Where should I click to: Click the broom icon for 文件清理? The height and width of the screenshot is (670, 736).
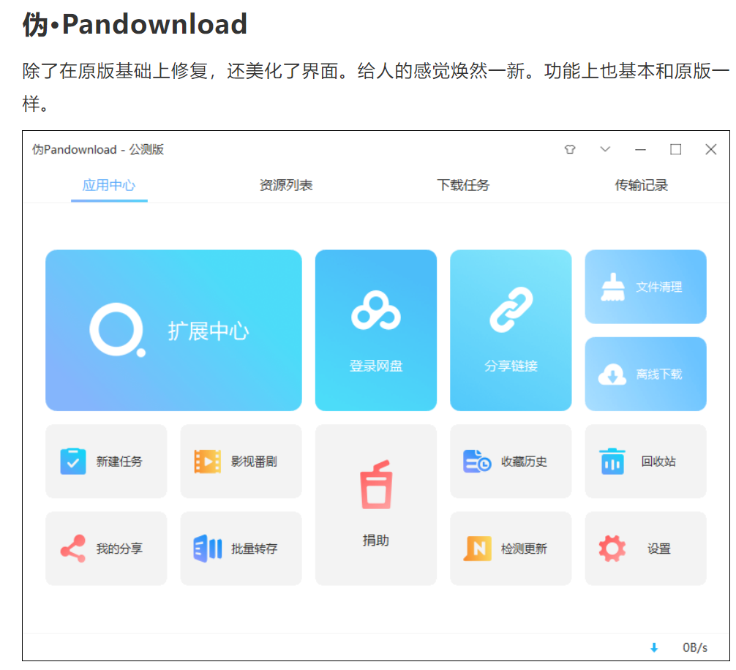point(612,287)
